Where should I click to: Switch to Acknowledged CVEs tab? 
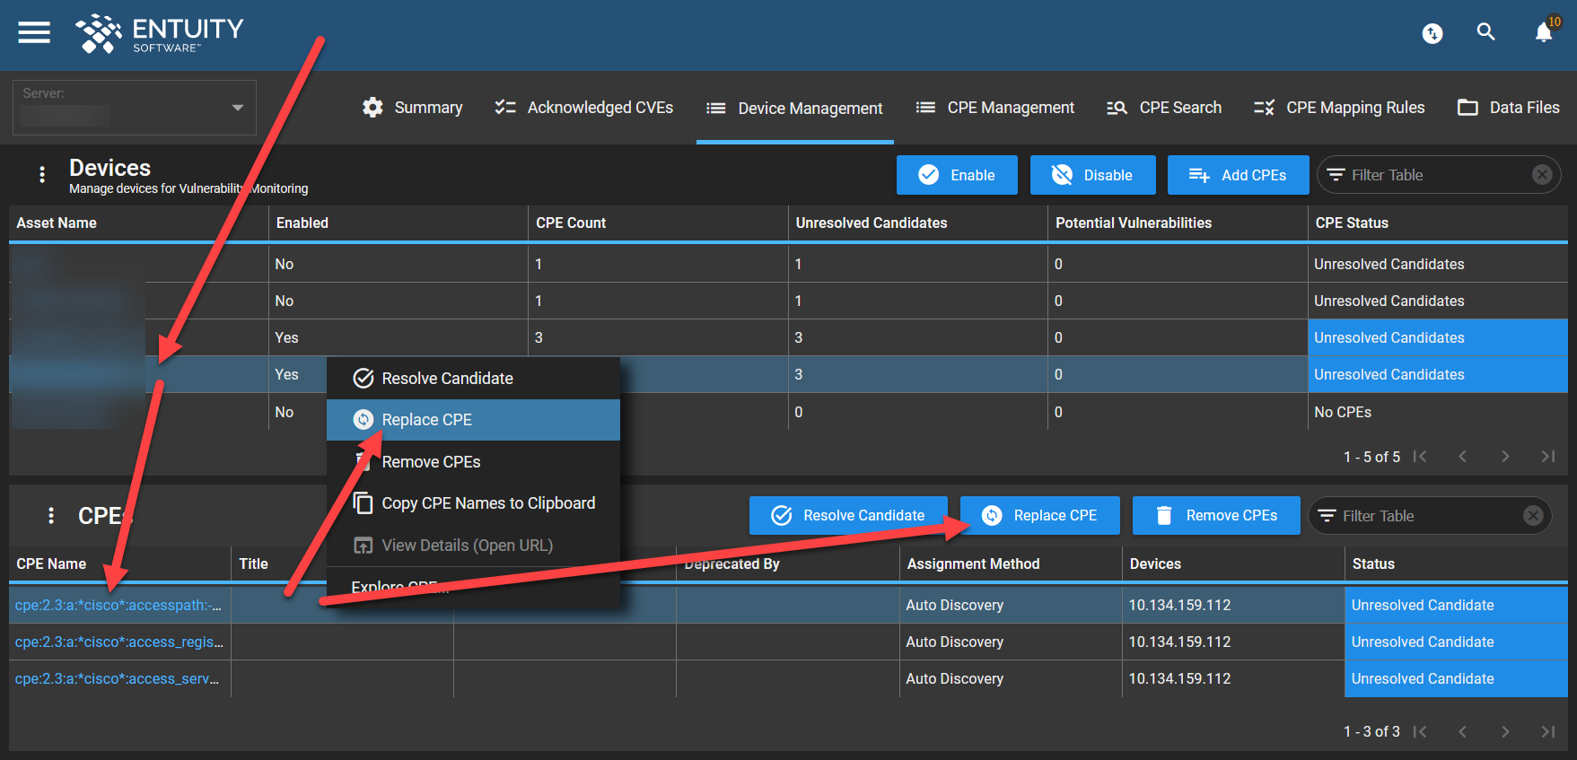coord(583,108)
